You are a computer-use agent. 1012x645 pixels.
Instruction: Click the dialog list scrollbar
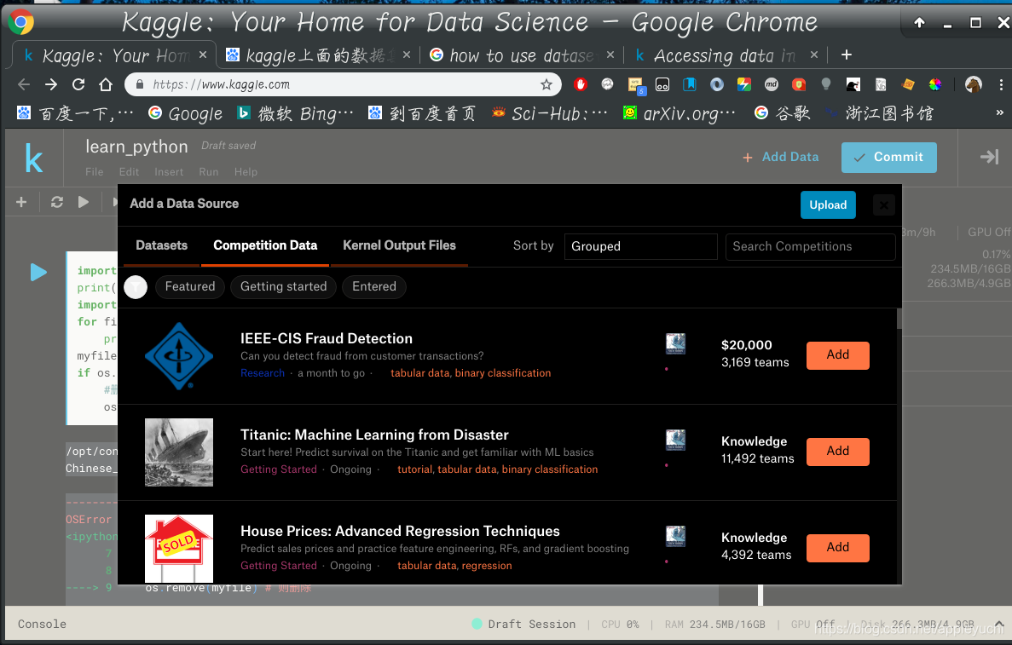click(x=899, y=320)
